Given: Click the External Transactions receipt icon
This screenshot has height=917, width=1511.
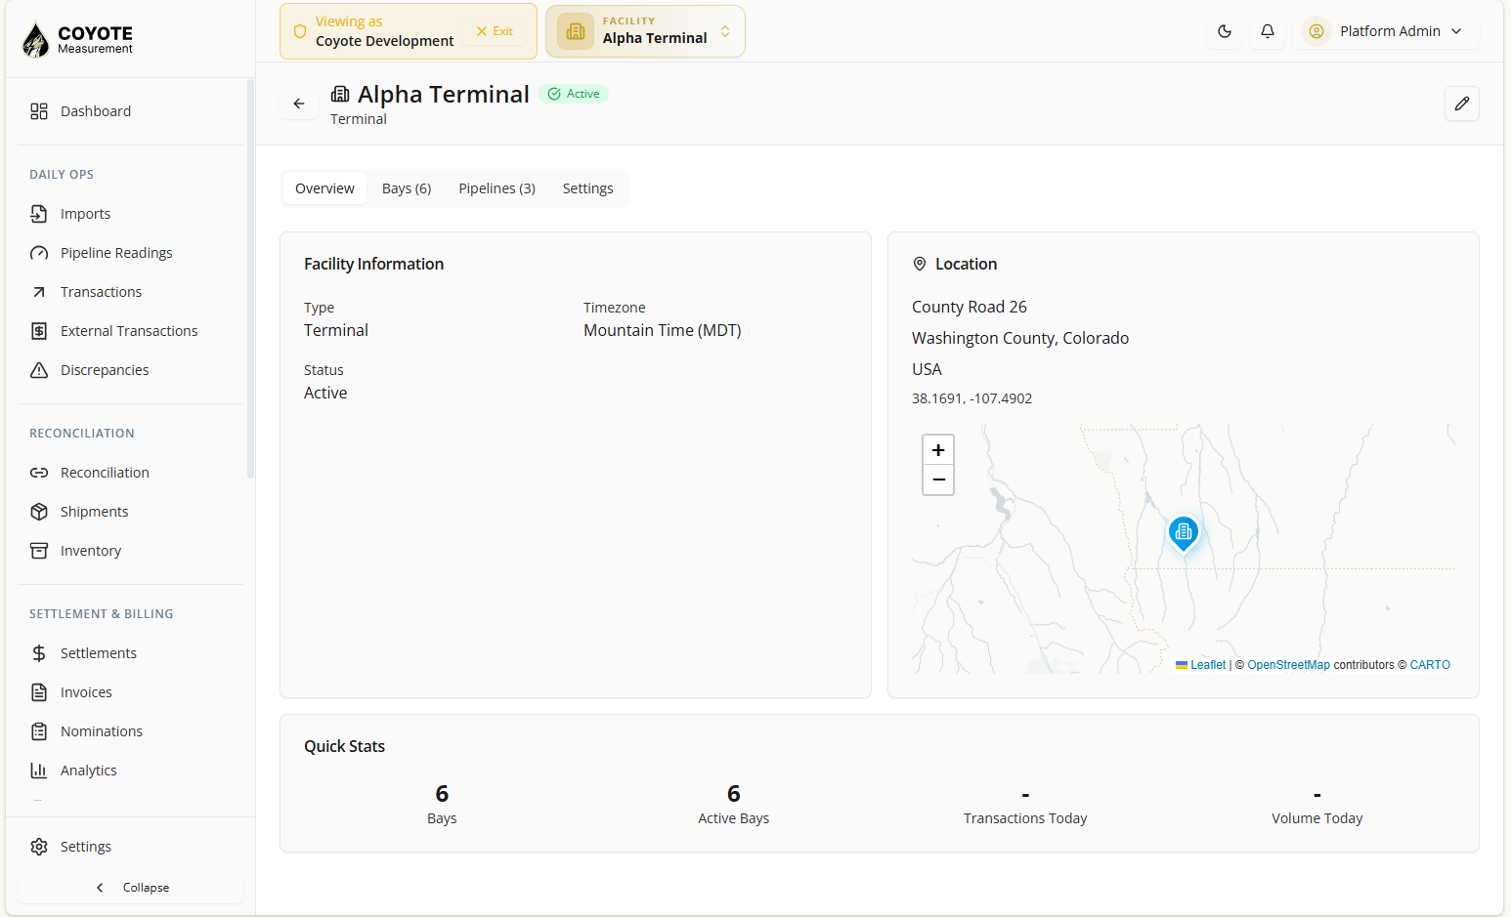Looking at the screenshot, I should [39, 331].
